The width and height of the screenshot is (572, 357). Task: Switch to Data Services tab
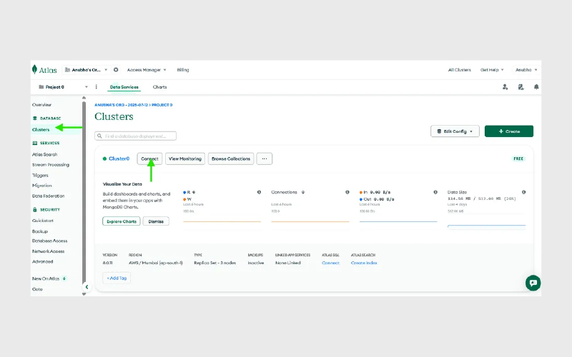(124, 87)
